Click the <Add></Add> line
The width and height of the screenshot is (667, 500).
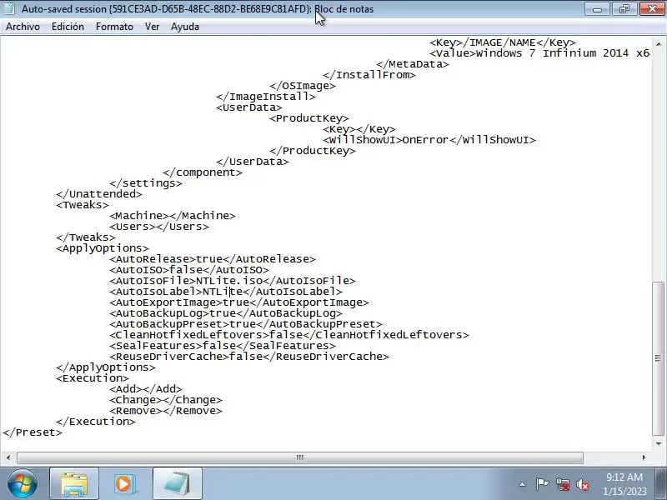[x=145, y=389]
